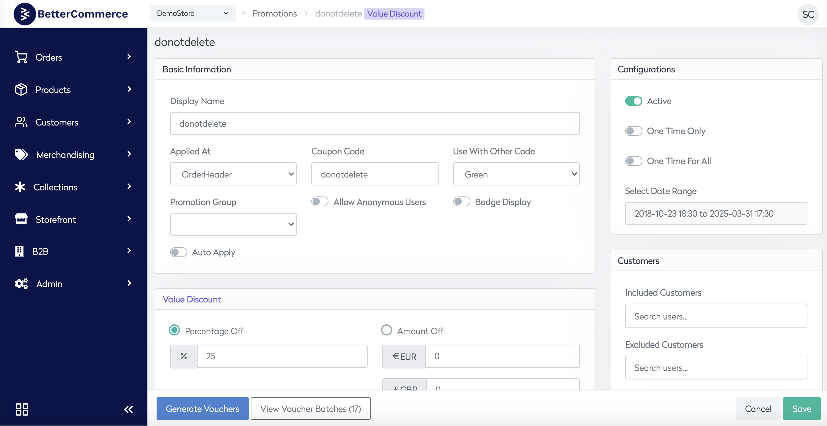Toggle the Active switch
This screenshot has height=426, width=827.
pyautogui.click(x=633, y=101)
